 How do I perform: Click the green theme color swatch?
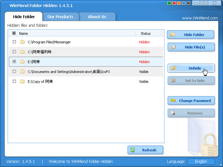[x=169, y=3]
